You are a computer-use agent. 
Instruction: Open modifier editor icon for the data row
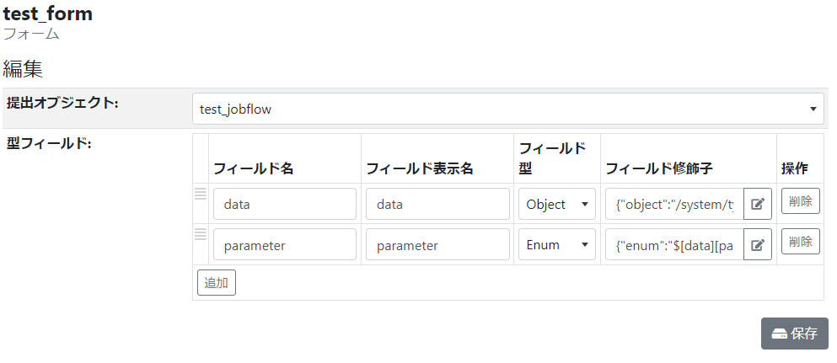point(757,204)
